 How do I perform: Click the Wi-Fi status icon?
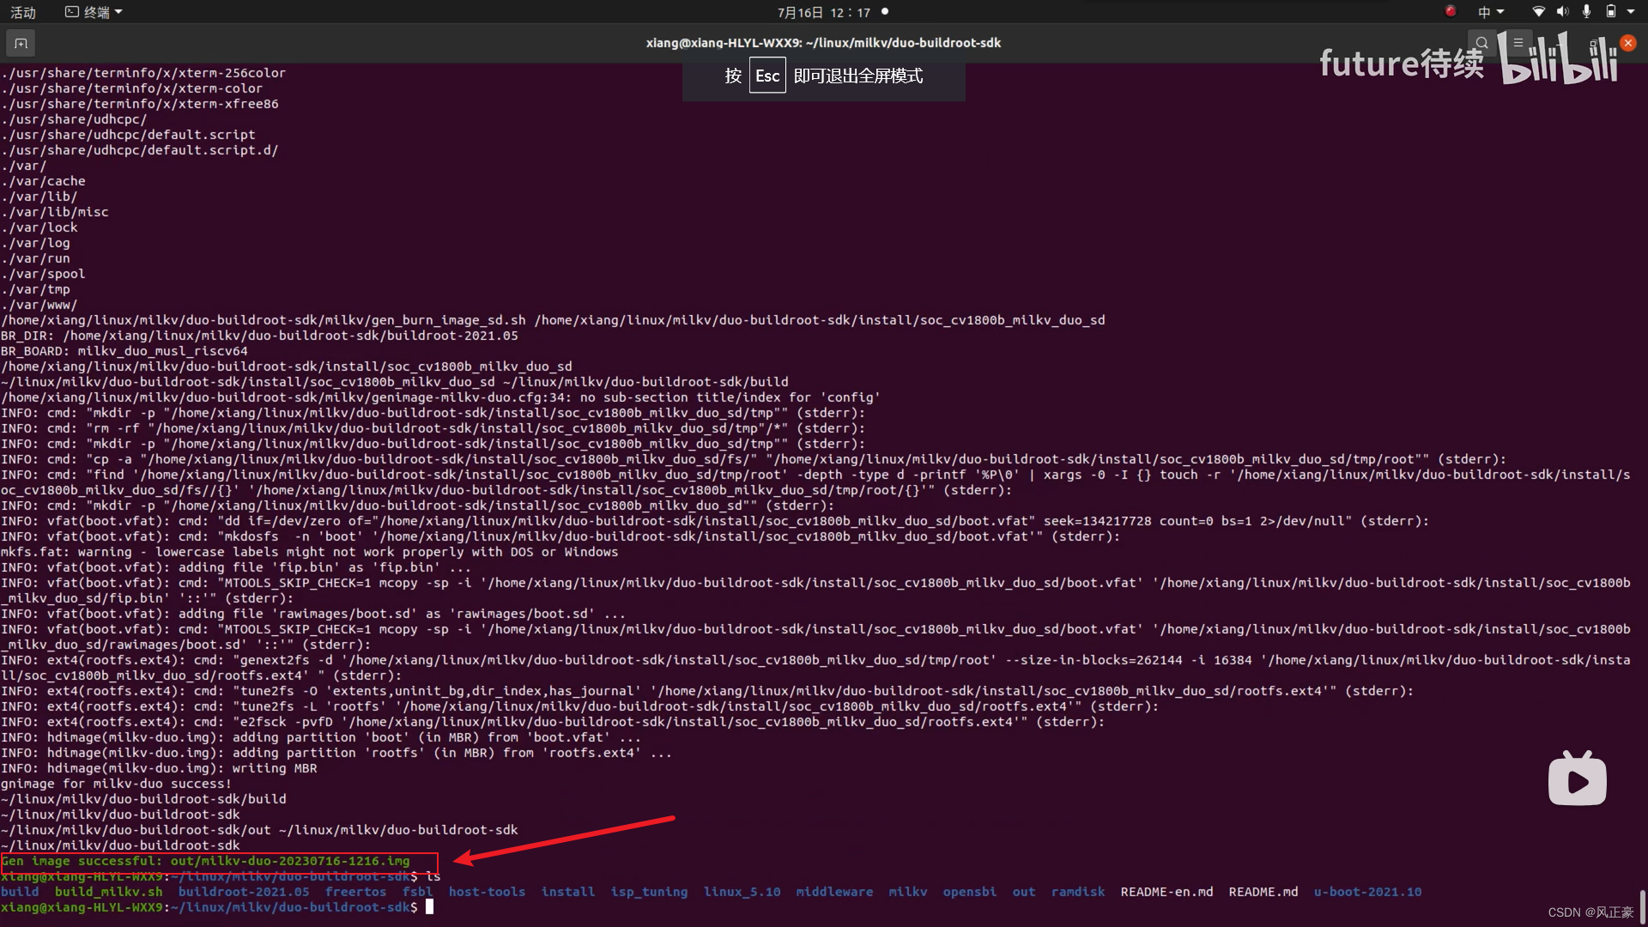coord(1539,11)
